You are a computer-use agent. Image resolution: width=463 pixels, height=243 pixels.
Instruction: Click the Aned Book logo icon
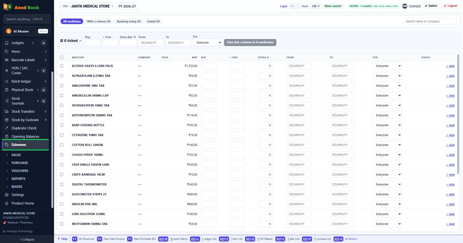[8, 7]
